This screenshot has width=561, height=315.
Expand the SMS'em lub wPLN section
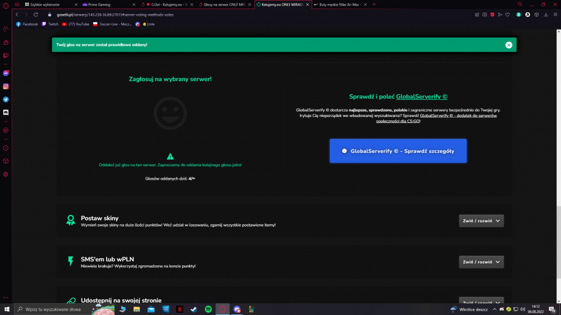click(481, 262)
